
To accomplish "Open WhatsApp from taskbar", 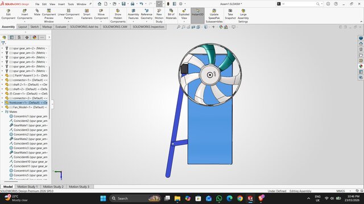I will (219, 198).
